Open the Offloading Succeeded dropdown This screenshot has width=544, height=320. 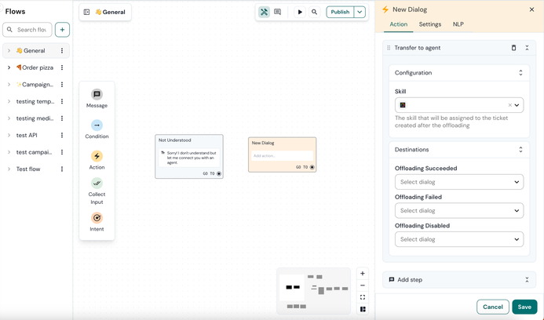(458, 182)
